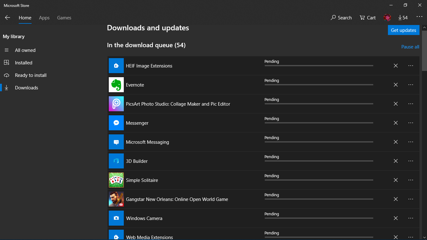Open more options for Windows Camera
This screenshot has width=427, height=240.
click(411, 218)
